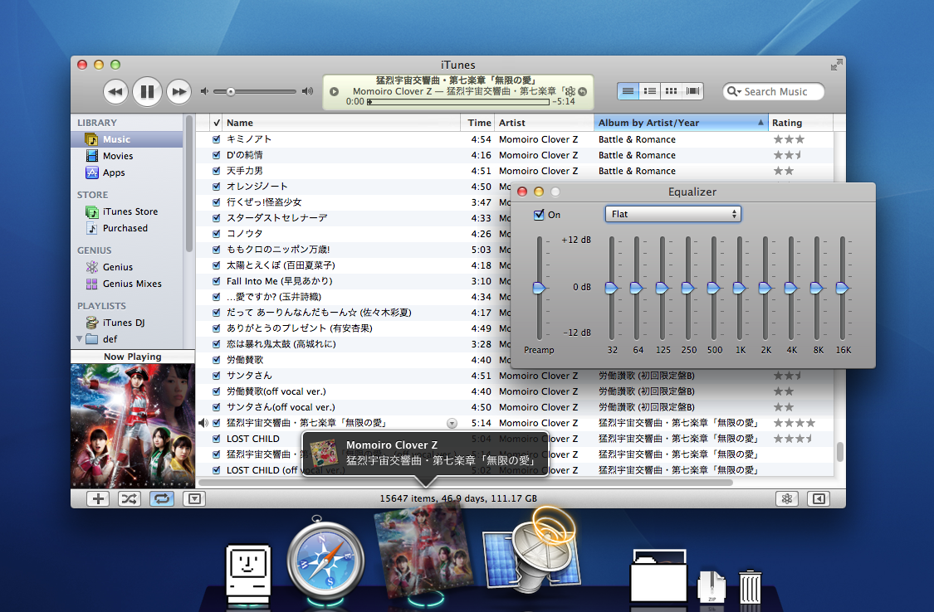Switch to Cover Flow view
934x612 pixels.
[x=692, y=91]
